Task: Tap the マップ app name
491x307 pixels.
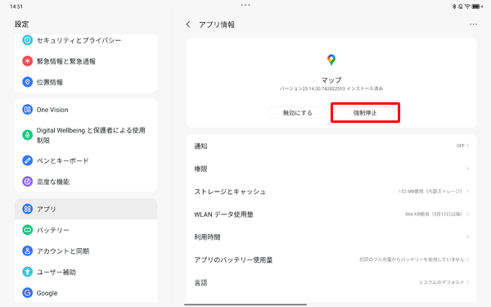Action: click(331, 80)
